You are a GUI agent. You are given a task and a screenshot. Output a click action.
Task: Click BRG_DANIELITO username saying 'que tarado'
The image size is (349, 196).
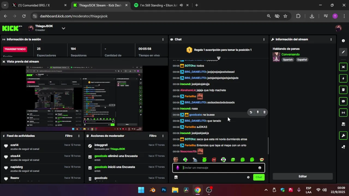point(195,121)
